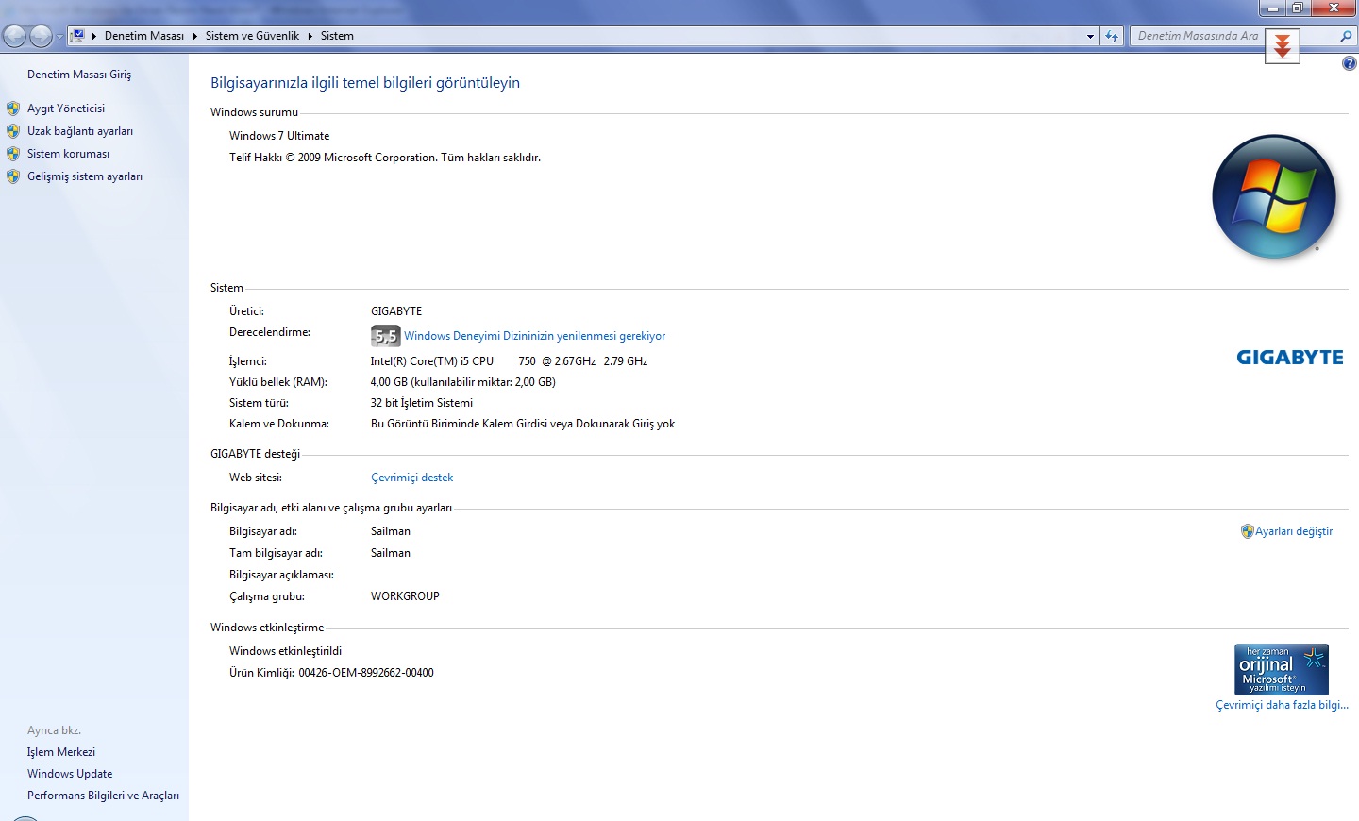Click the 4,00 GB RAM value

(462, 382)
